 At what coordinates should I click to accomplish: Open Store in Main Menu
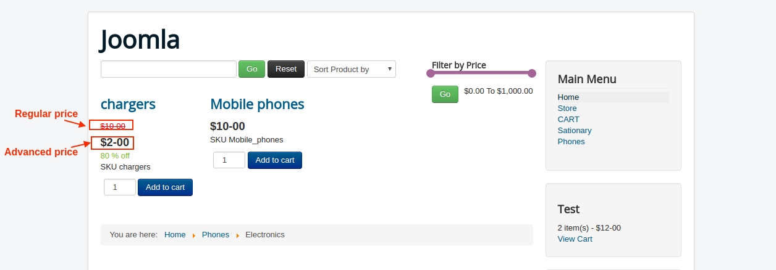coord(567,108)
